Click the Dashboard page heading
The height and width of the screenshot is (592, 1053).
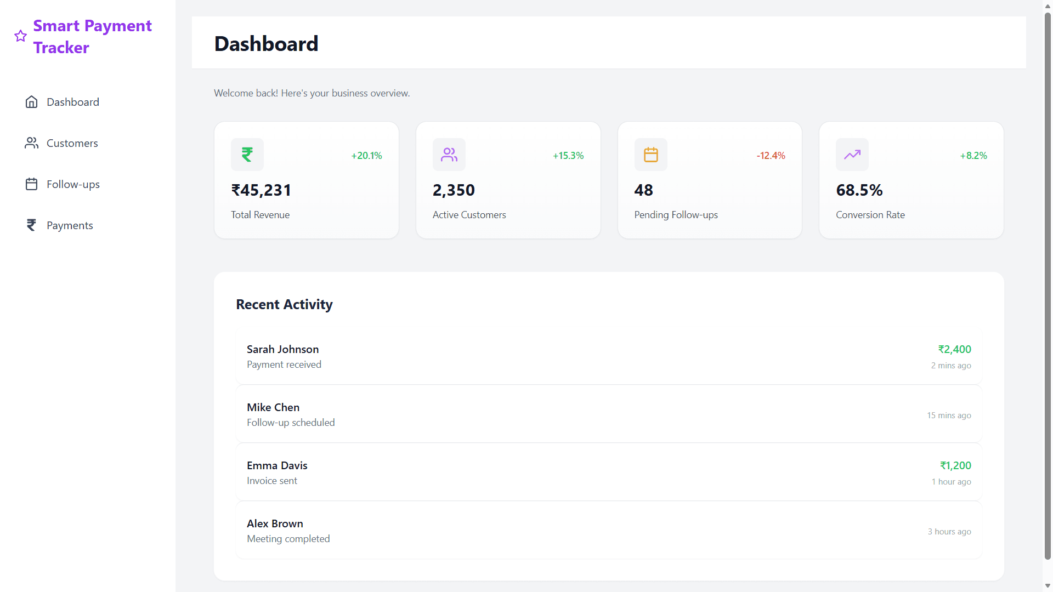coord(266,44)
